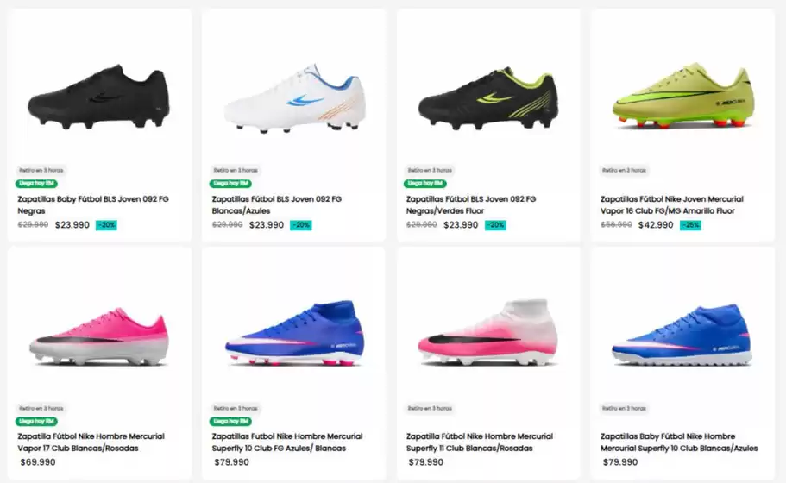Open the white and blue BLS shoe image
This screenshot has height=483, width=786.
293,98
